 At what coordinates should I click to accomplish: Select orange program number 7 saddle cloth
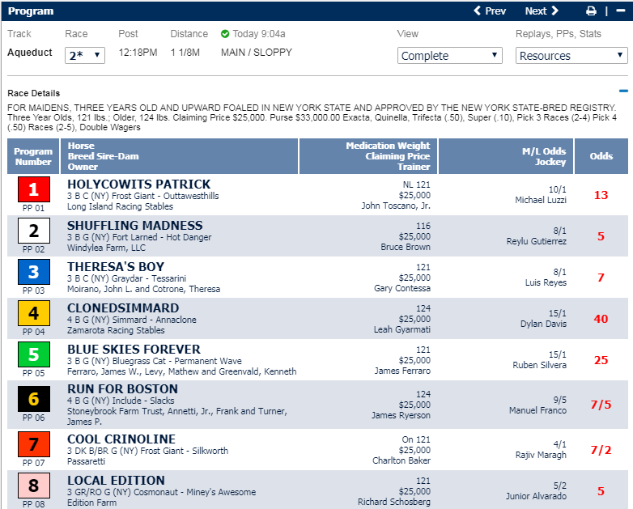(x=34, y=445)
